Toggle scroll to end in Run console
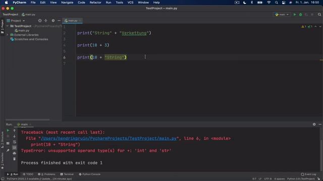This screenshot has width=323, height=181. (x=15, y=147)
